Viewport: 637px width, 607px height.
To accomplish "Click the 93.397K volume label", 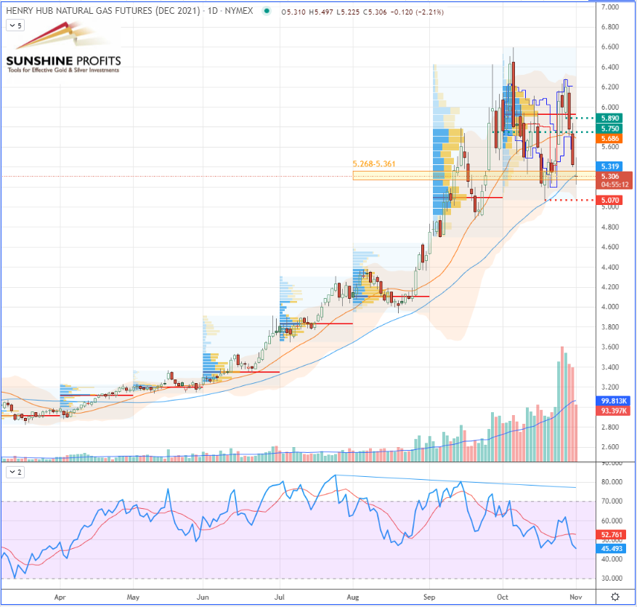I will (614, 411).
